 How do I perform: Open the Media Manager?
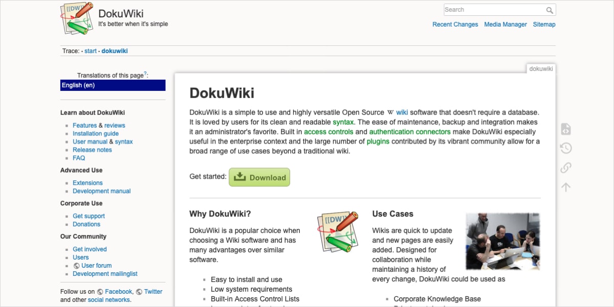coord(505,24)
